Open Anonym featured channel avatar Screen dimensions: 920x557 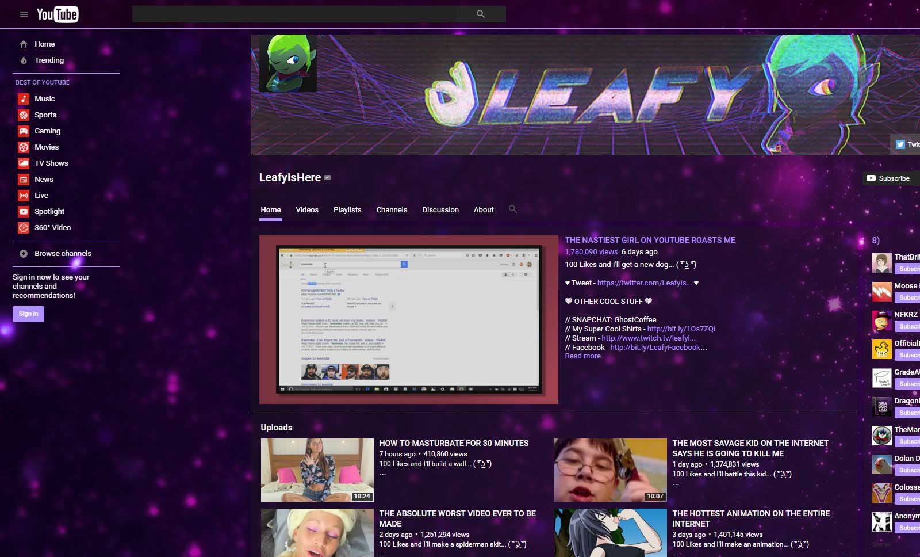tap(882, 522)
